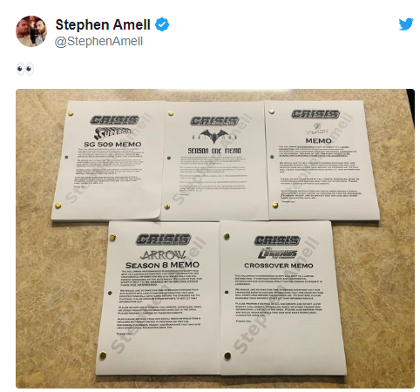This screenshot has height=392, width=420.
Task: Click the Supergirl logo on the script
Action: pos(113,133)
